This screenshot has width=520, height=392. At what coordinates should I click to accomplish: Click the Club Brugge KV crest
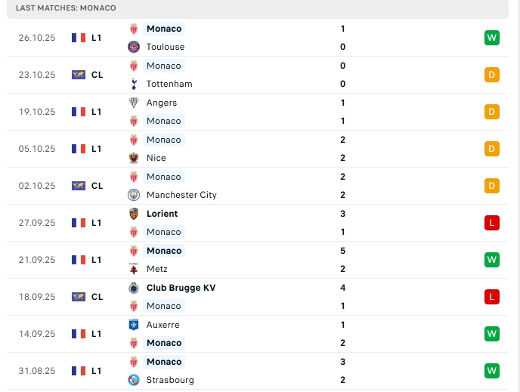tap(134, 288)
